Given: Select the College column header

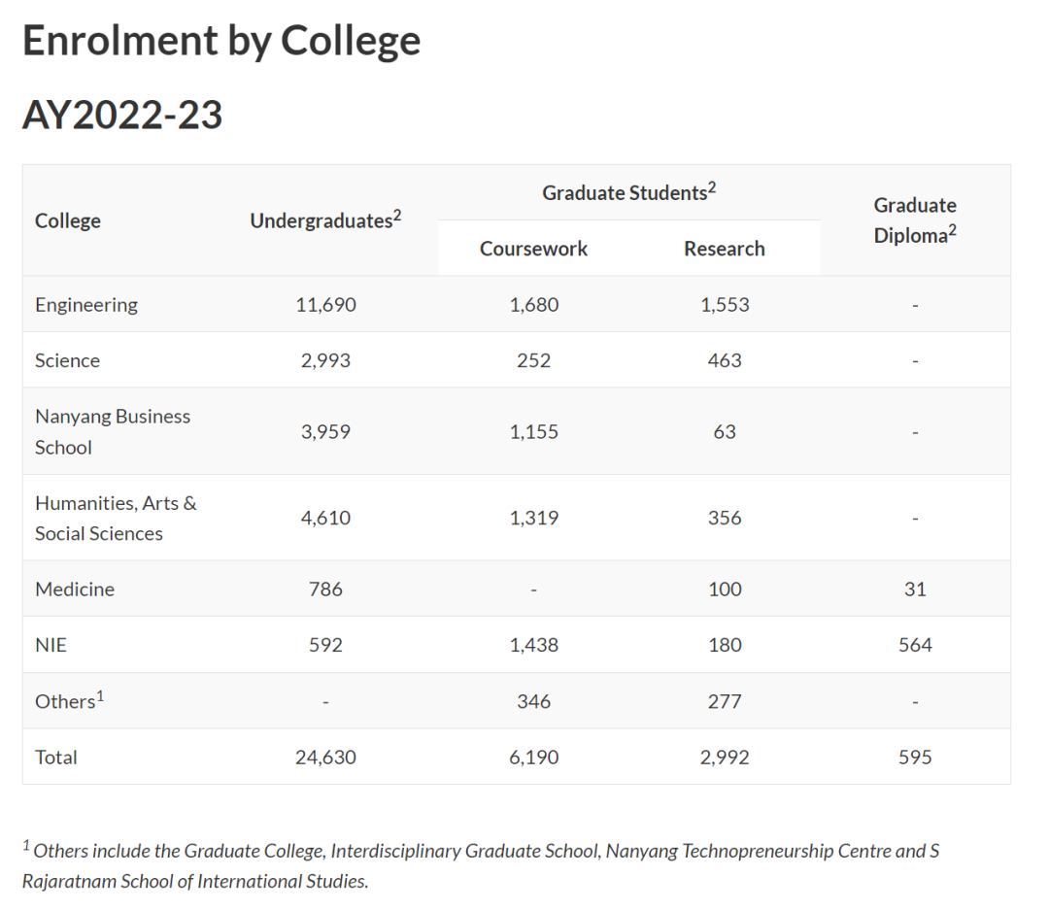Looking at the screenshot, I should coord(68,221).
